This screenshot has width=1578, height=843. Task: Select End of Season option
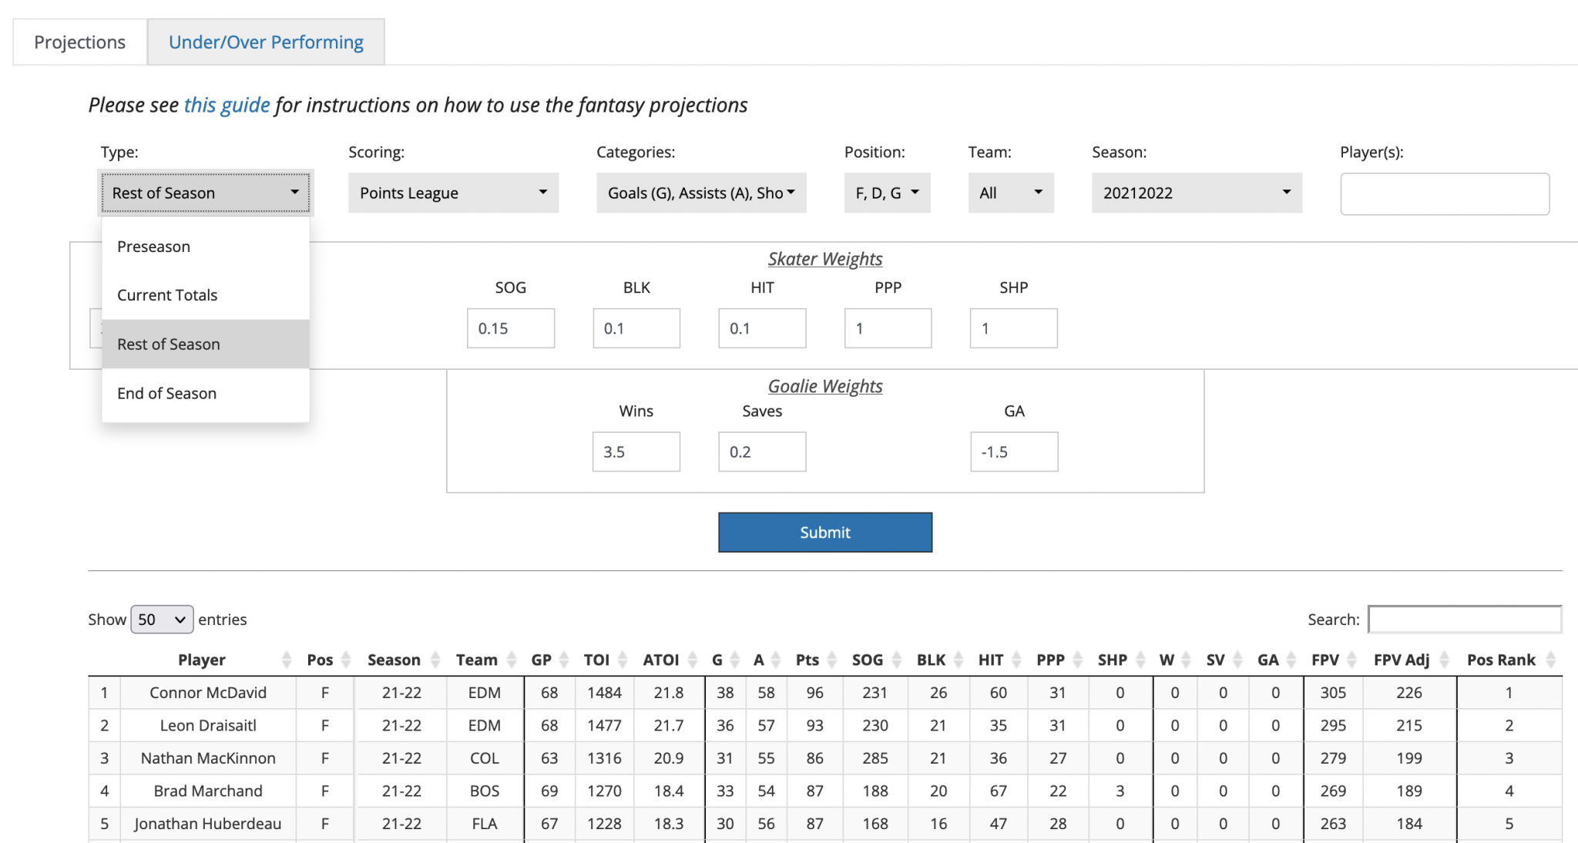[166, 394]
